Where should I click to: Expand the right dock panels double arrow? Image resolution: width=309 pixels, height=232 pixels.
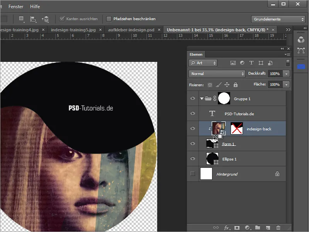[305, 28]
